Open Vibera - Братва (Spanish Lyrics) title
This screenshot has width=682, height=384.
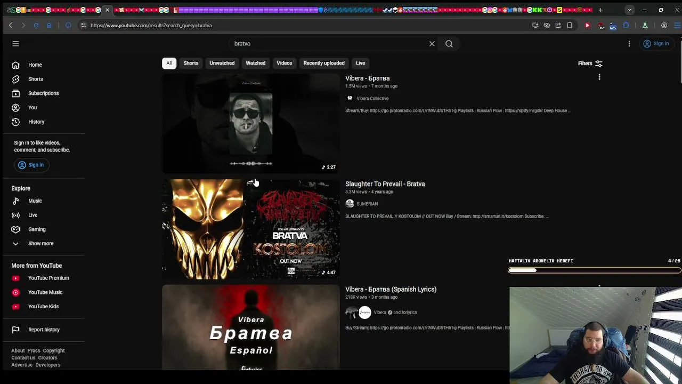391,290
